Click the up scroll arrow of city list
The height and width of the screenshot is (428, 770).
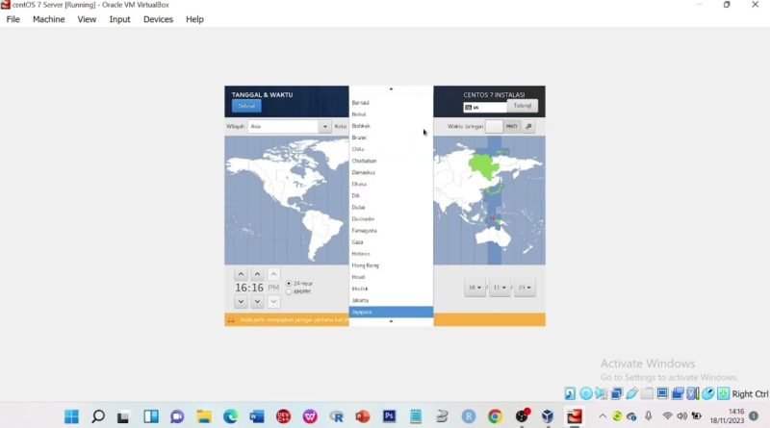pos(391,89)
